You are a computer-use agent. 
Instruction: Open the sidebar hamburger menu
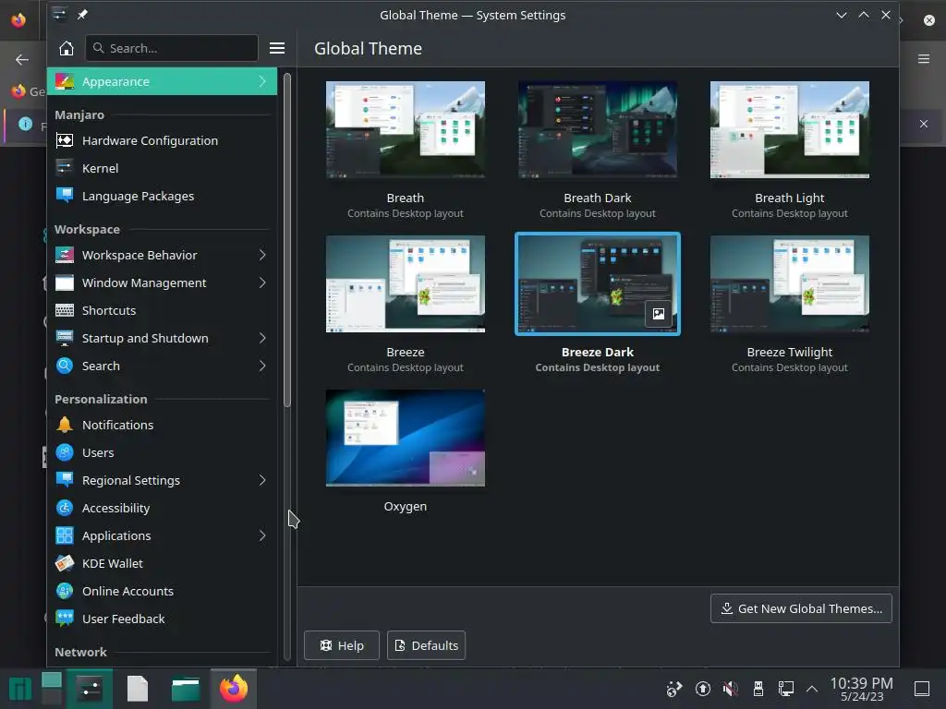tap(277, 48)
